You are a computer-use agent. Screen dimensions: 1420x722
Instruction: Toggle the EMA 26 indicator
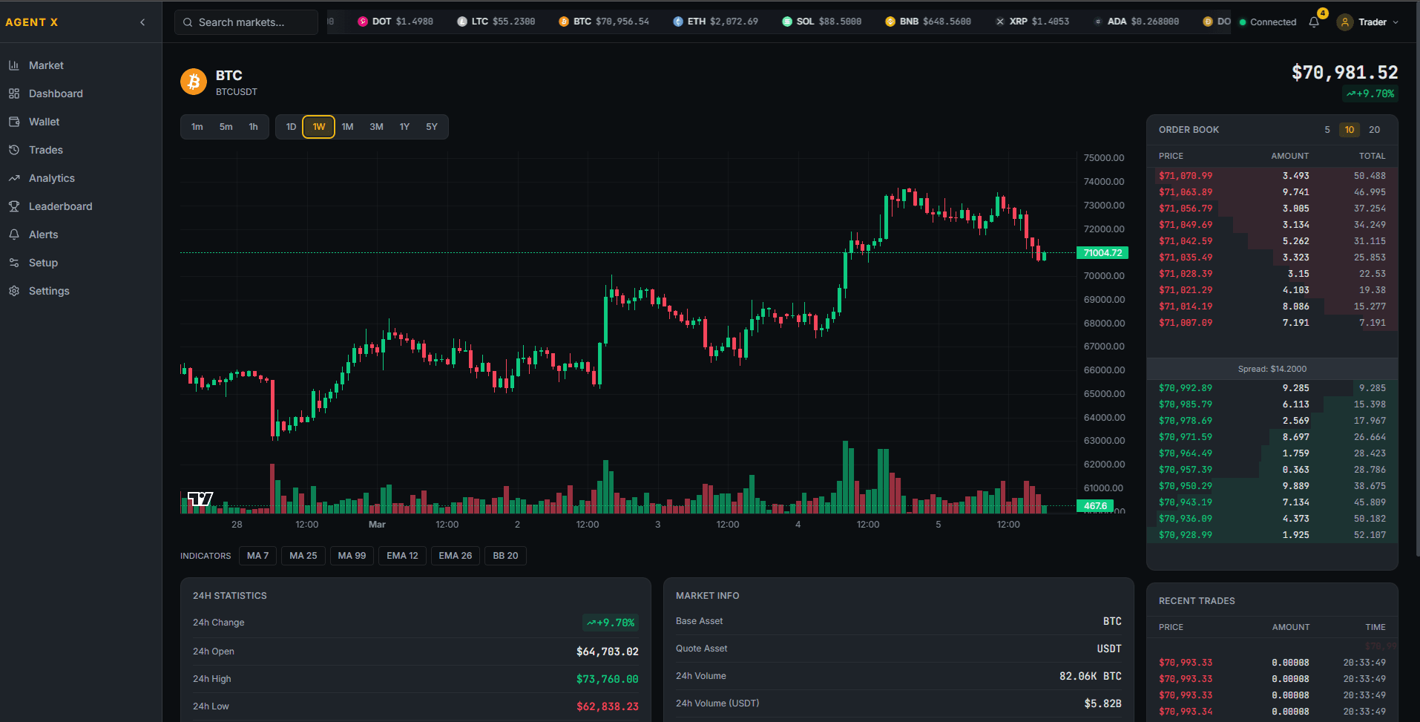click(x=455, y=555)
